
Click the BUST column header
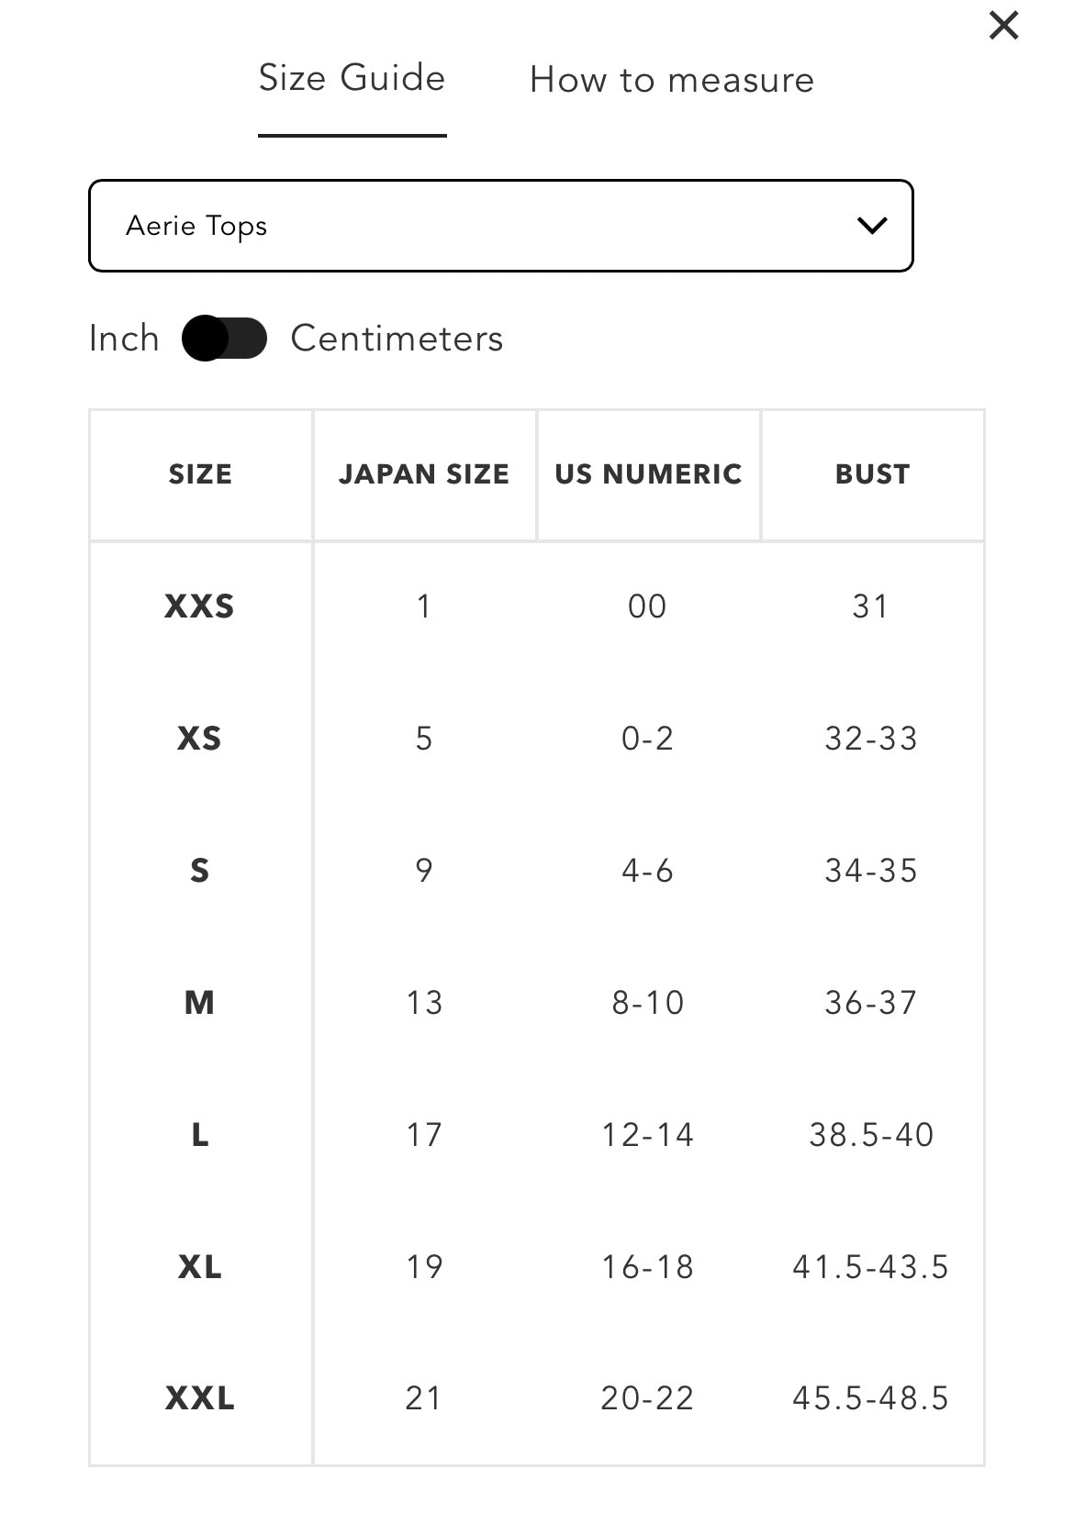[872, 474]
